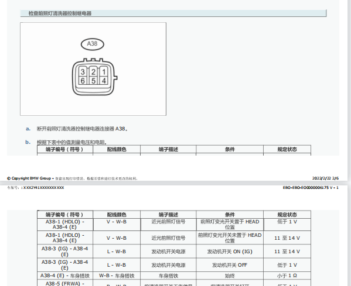Click cell W-B - 车身搭铁
The image size is (351, 286).
(117, 275)
